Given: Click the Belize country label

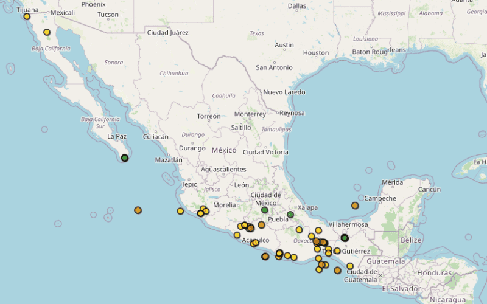Looking at the screenshot, I should pos(411,240).
